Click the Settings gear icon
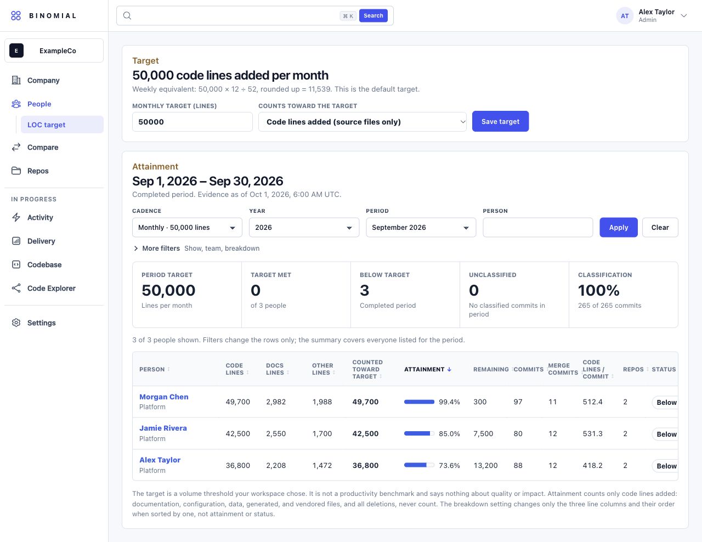 [x=16, y=323]
